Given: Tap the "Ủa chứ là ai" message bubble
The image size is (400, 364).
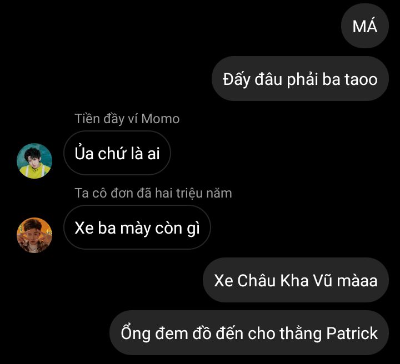Looking at the screenshot, I should click(117, 153).
